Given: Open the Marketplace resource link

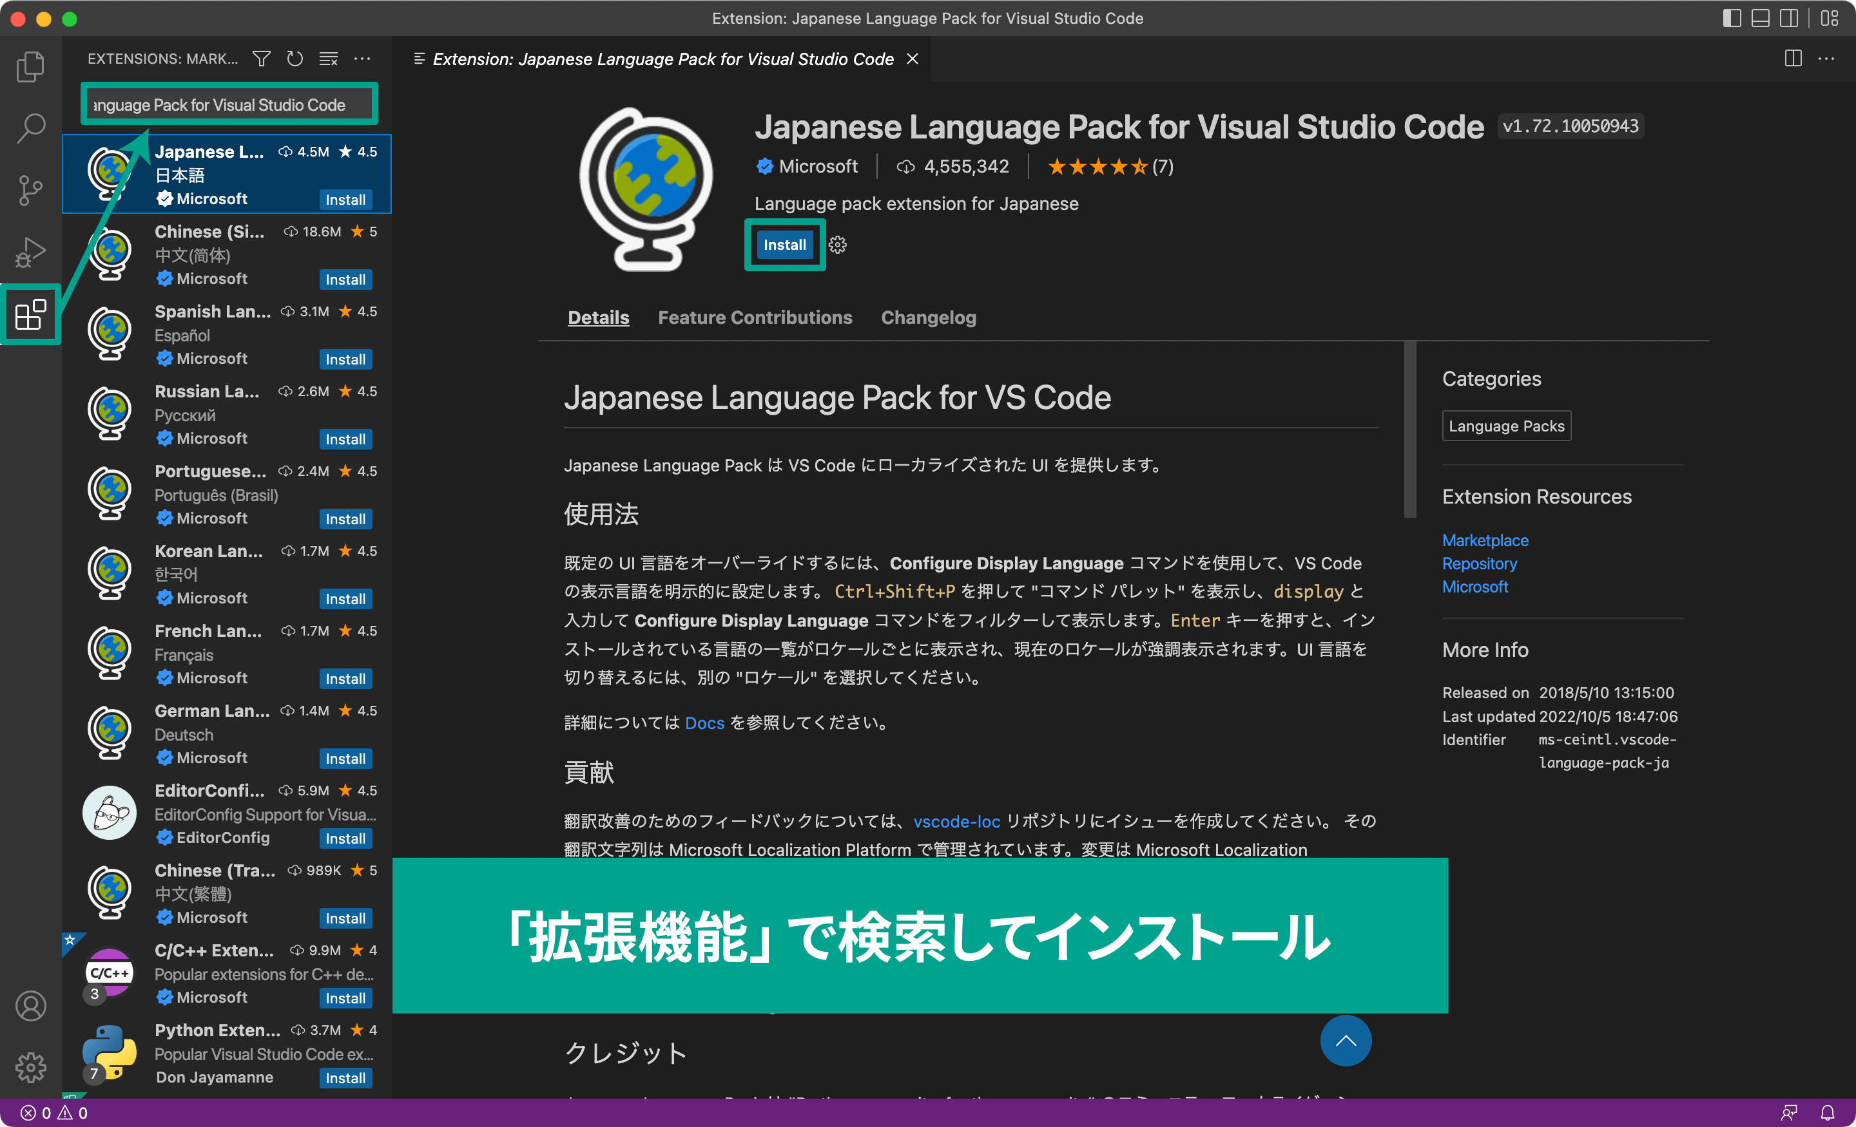Looking at the screenshot, I should (1485, 540).
